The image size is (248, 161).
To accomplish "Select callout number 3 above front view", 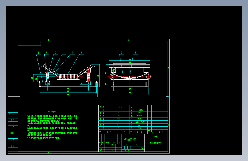I will coord(56,53).
